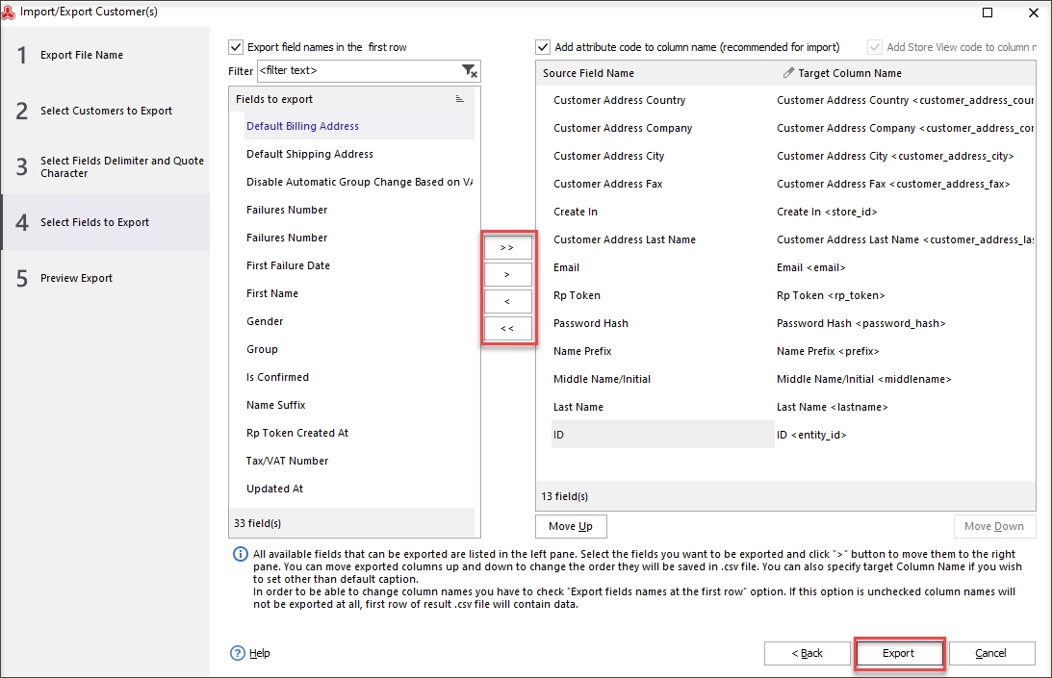Select Tax/VAT Number field
Screen dimensions: 1052x678
(x=359, y=461)
